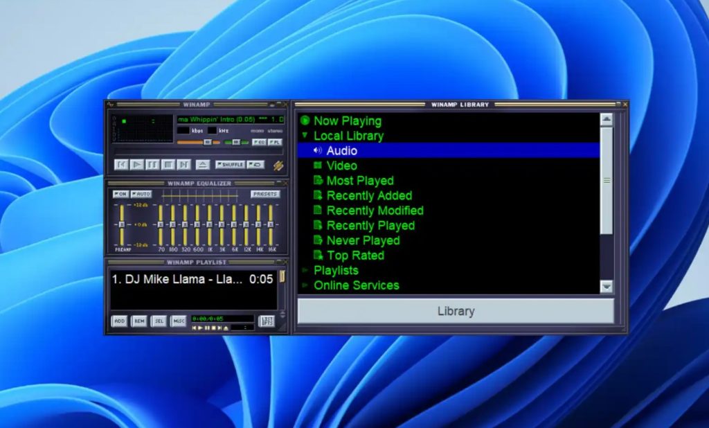Screen dimensions: 709x428
Task: Expand the Playlists tree node
Action: point(305,270)
